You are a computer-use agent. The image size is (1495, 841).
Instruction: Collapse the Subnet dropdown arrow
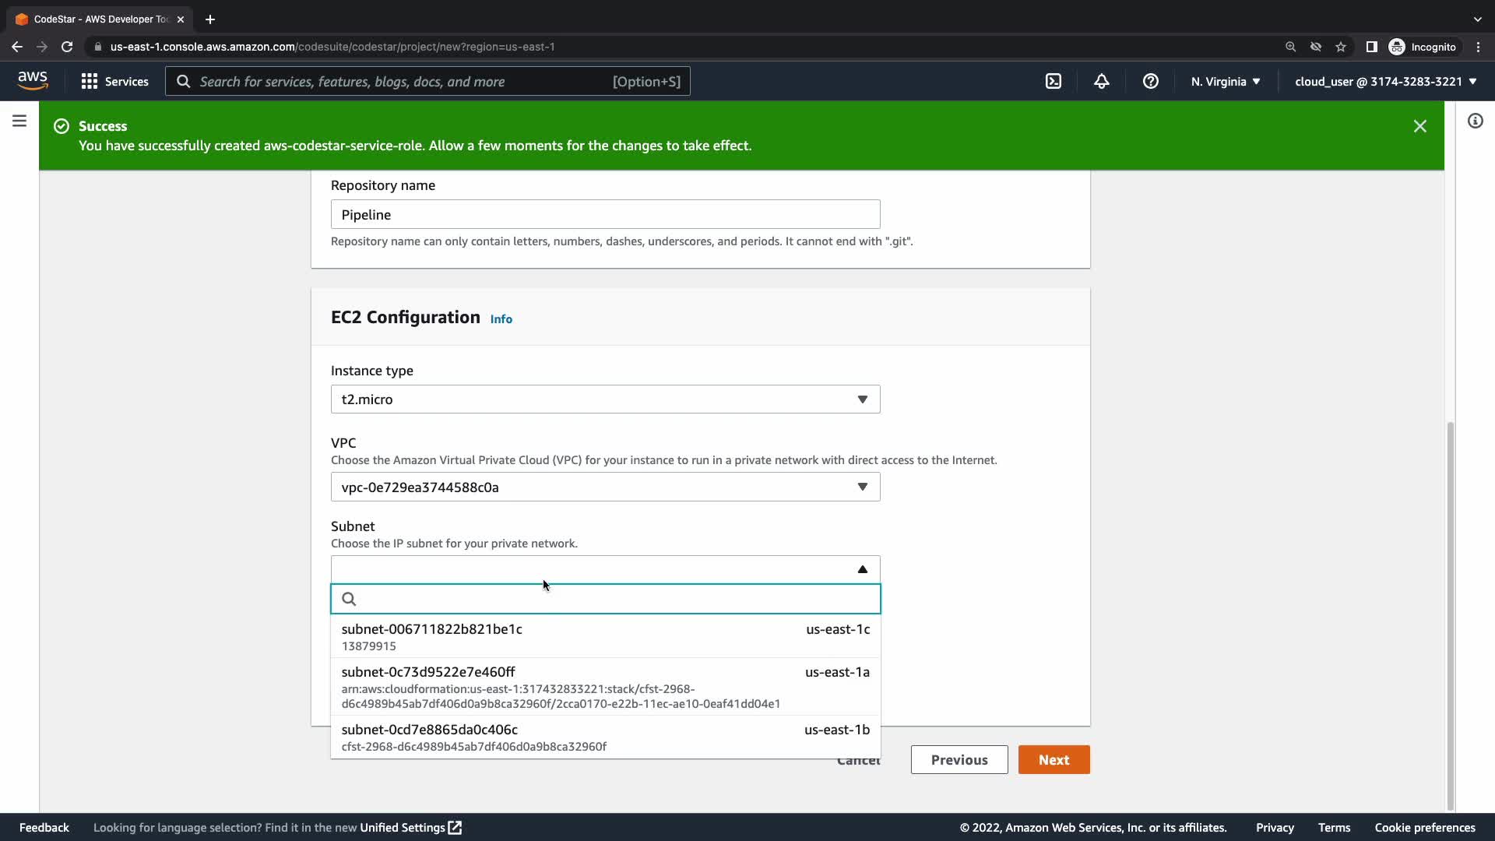(862, 569)
